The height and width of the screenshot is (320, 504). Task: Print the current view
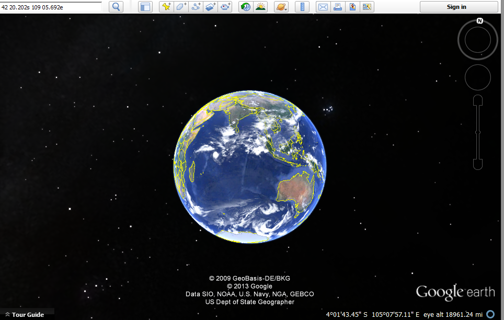tap(338, 7)
